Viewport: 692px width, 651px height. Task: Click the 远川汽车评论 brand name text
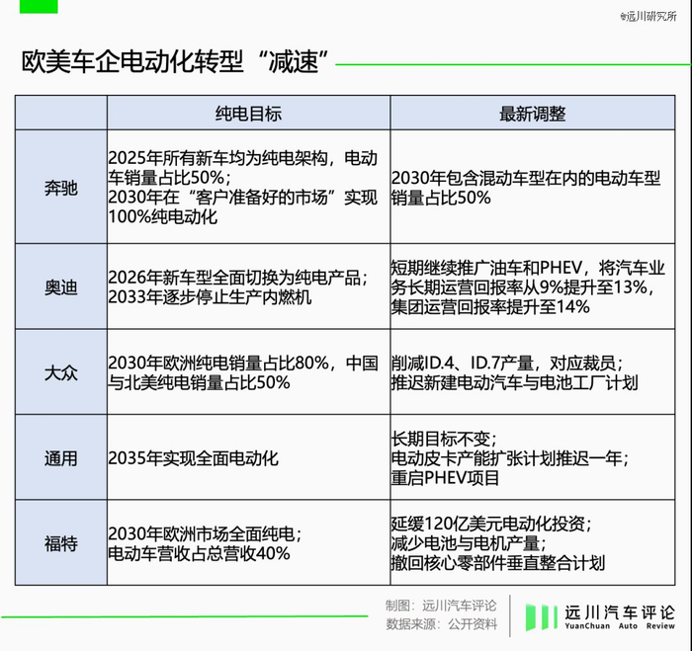pos(620,612)
